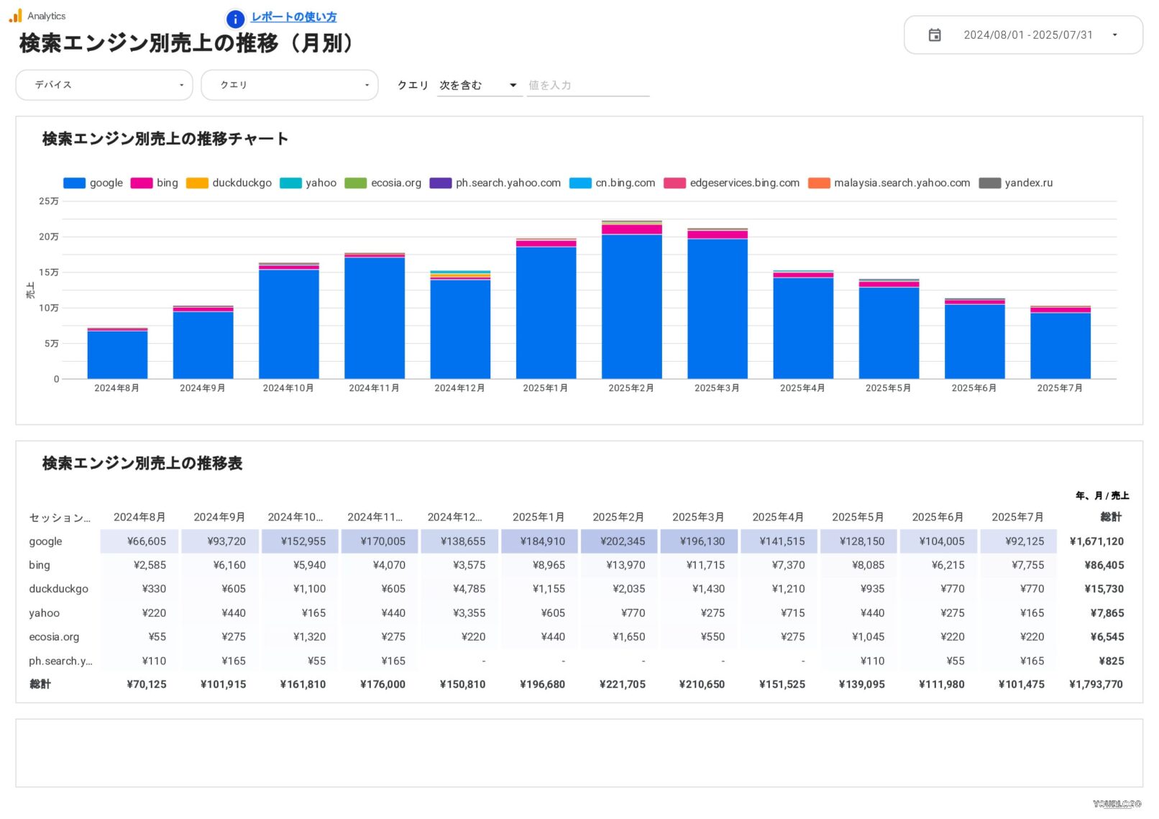Toggle duckduckgo series in chart legend
Screen dimensions: 1159x819
pyautogui.click(x=197, y=183)
